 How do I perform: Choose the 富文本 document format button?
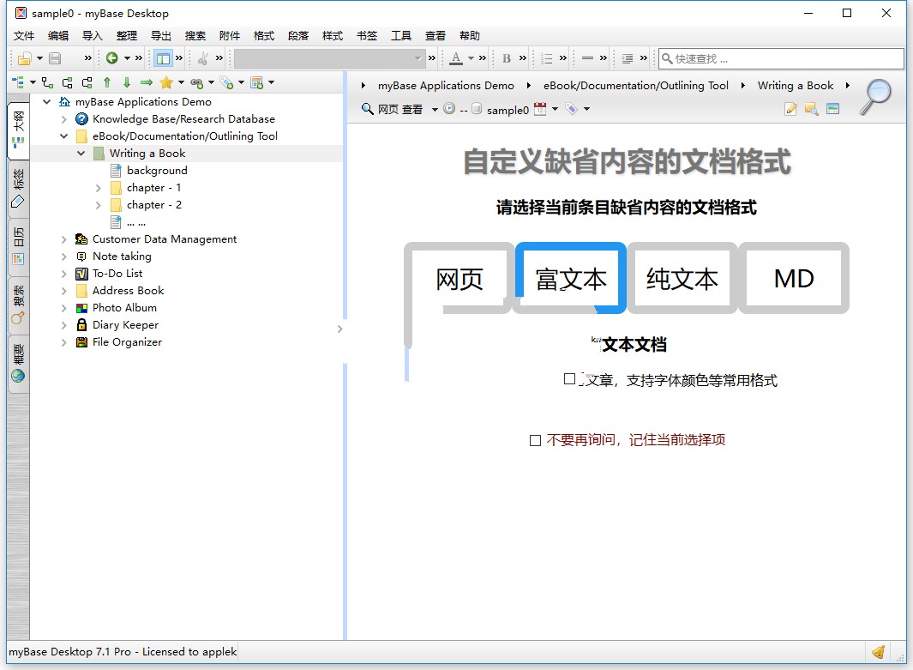pos(571,278)
